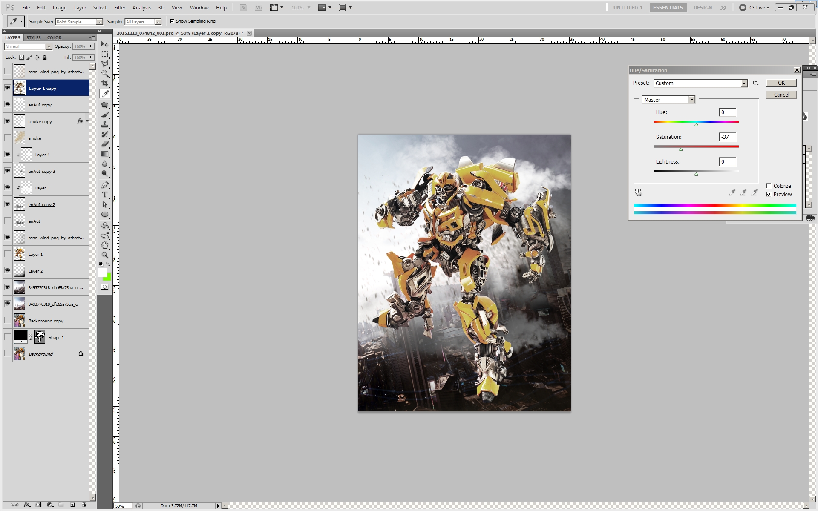The width and height of the screenshot is (818, 511).
Task: Select the Blur tool
Action: pos(105,164)
